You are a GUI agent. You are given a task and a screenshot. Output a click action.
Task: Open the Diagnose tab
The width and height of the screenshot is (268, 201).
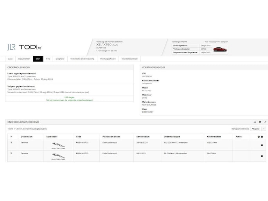tap(60, 59)
